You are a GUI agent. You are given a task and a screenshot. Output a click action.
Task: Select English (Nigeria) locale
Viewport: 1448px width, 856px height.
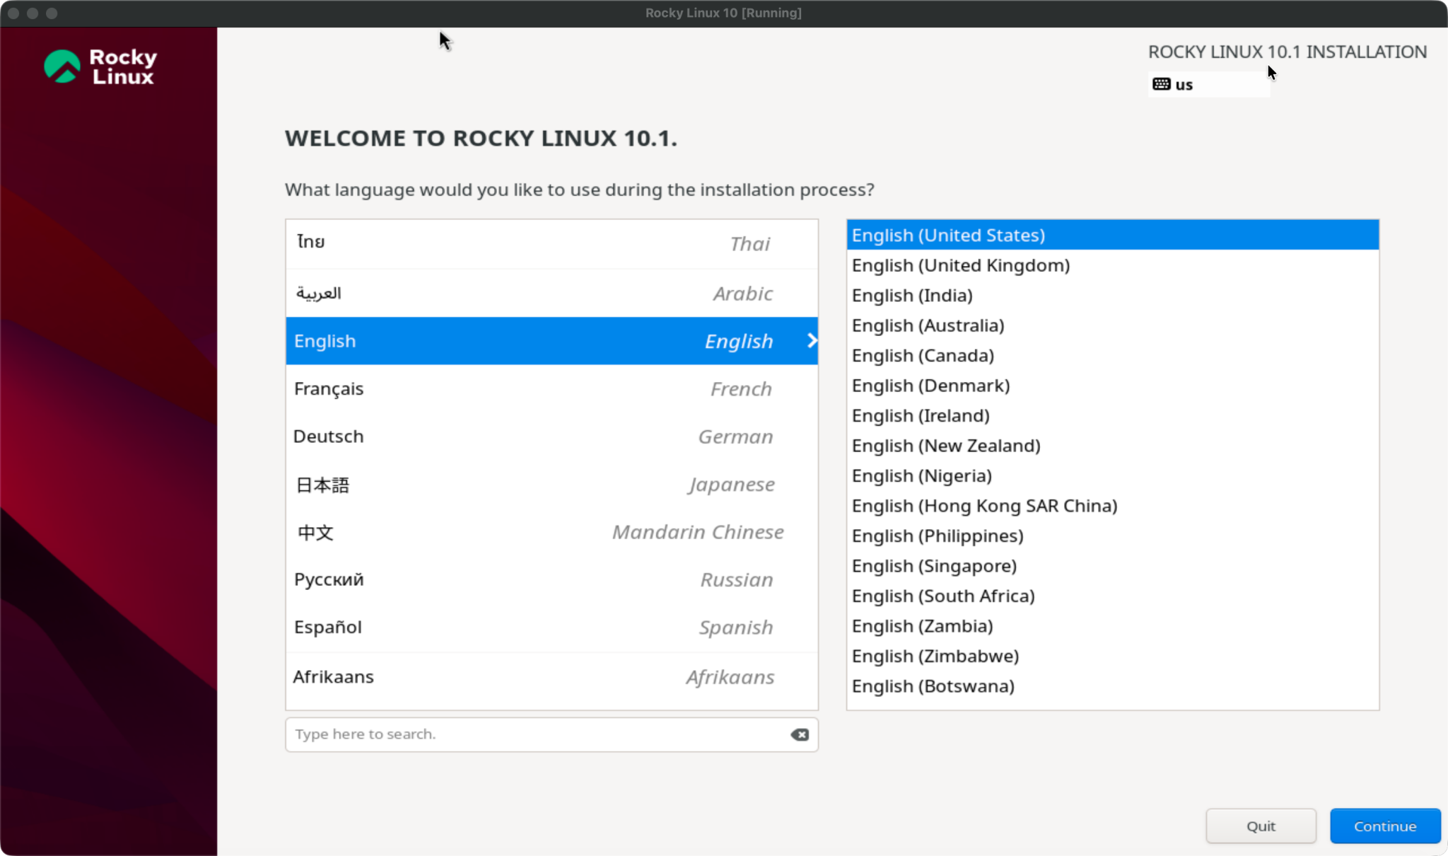coord(1113,475)
